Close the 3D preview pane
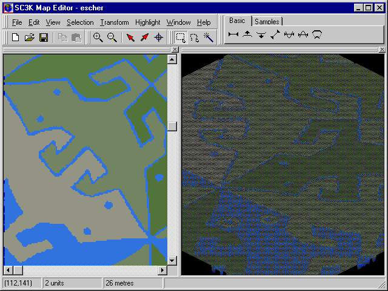Screen dimensions: 388x291 point(382,50)
